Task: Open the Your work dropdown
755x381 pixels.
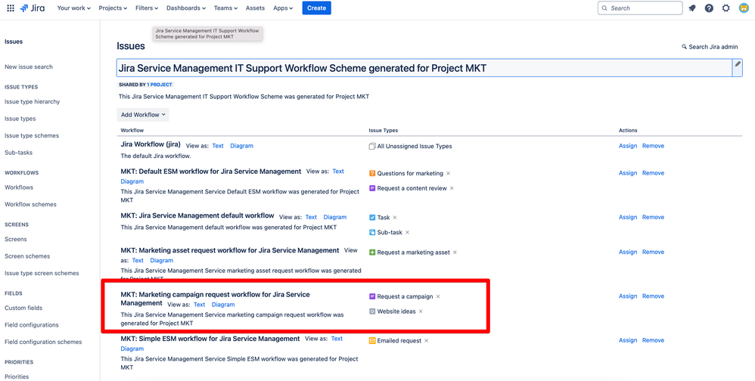Action: click(73, 8)
